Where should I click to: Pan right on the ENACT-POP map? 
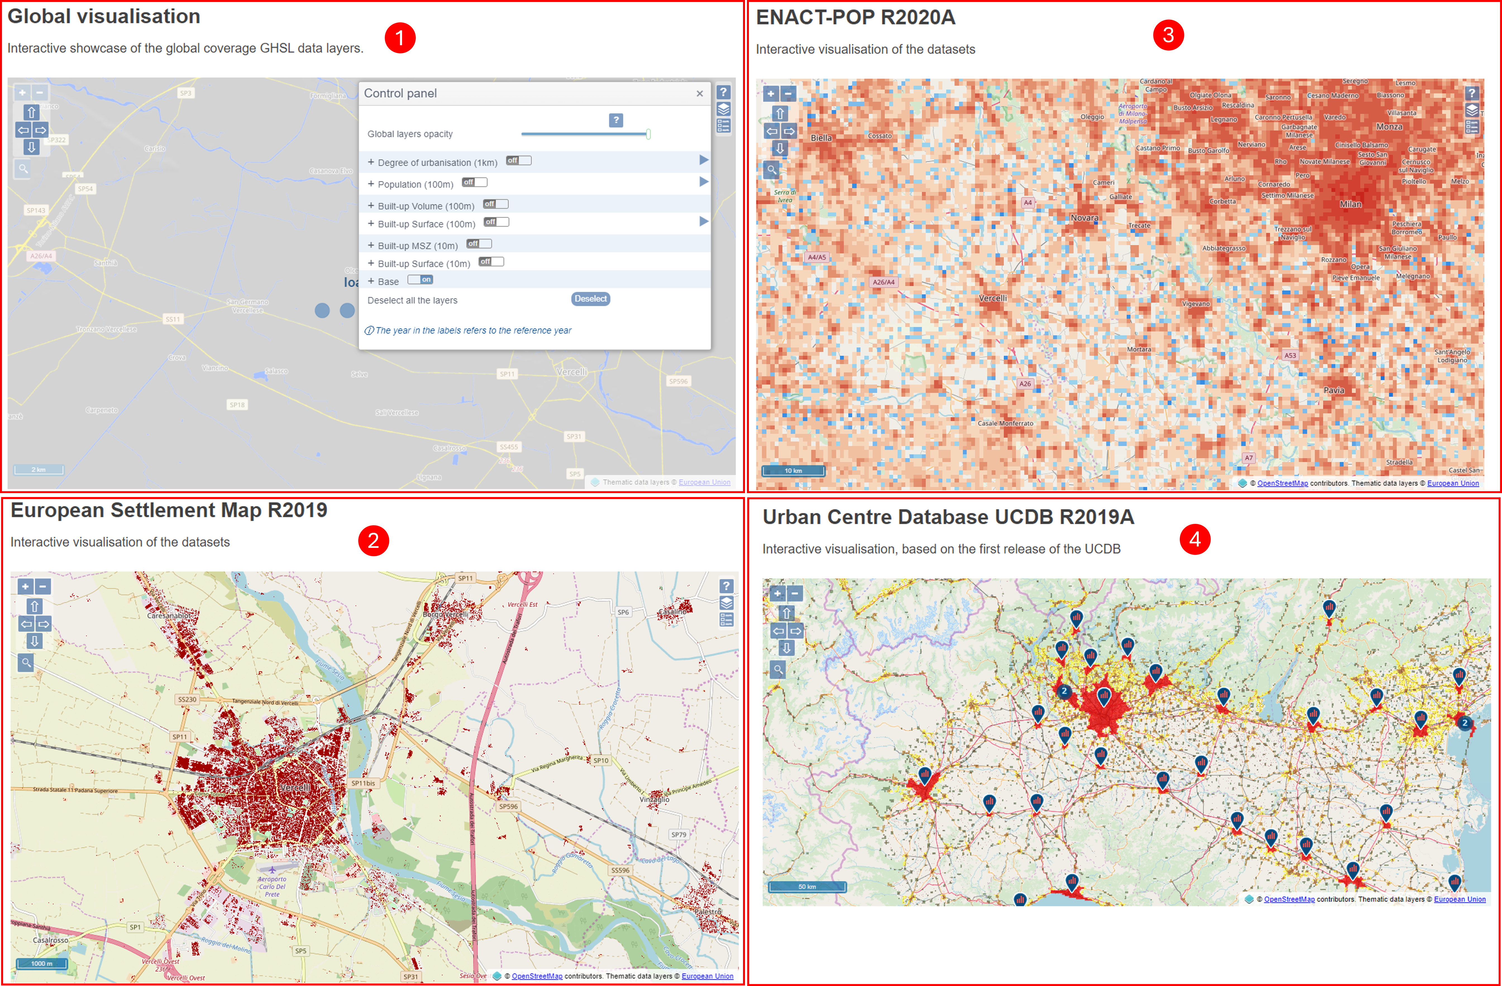tap(789, 131)
